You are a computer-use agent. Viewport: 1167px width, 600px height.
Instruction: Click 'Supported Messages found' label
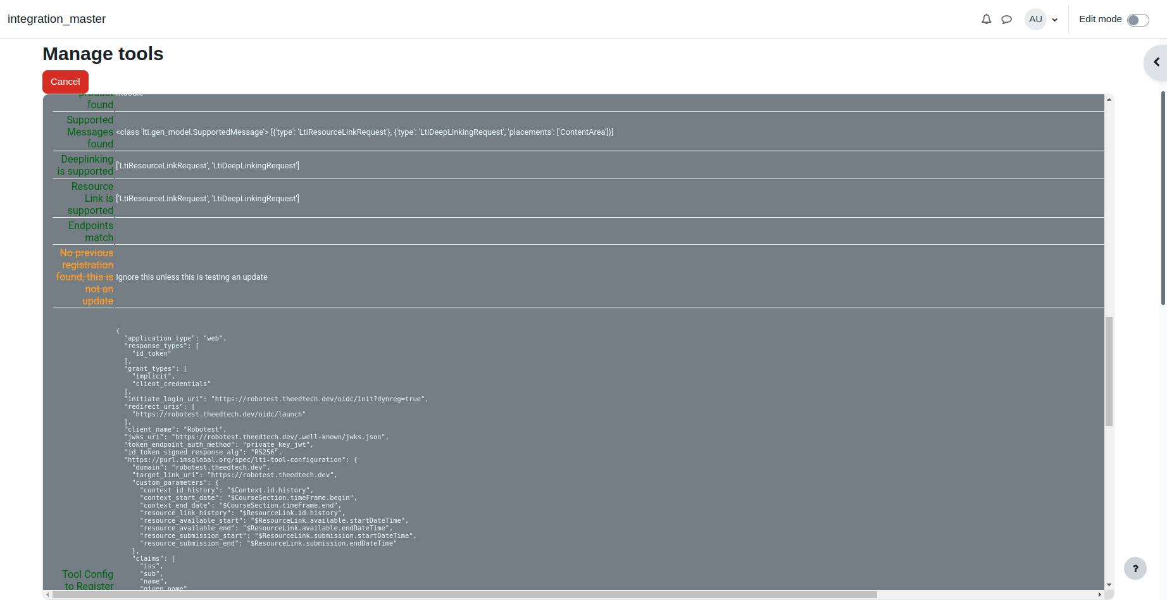[x=90, y=132]
